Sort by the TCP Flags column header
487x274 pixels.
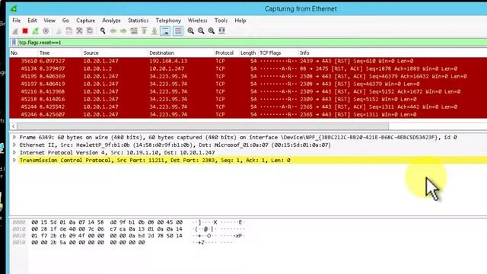point(278,53)
